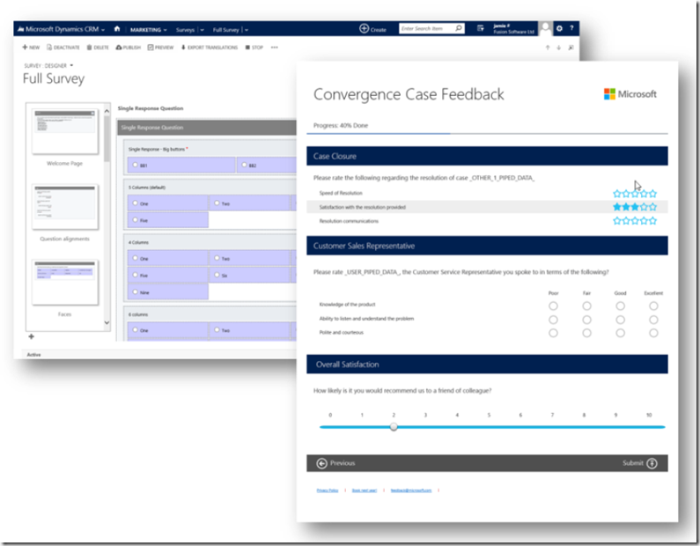Select the Faces page thumbnail

coord(65,283)
